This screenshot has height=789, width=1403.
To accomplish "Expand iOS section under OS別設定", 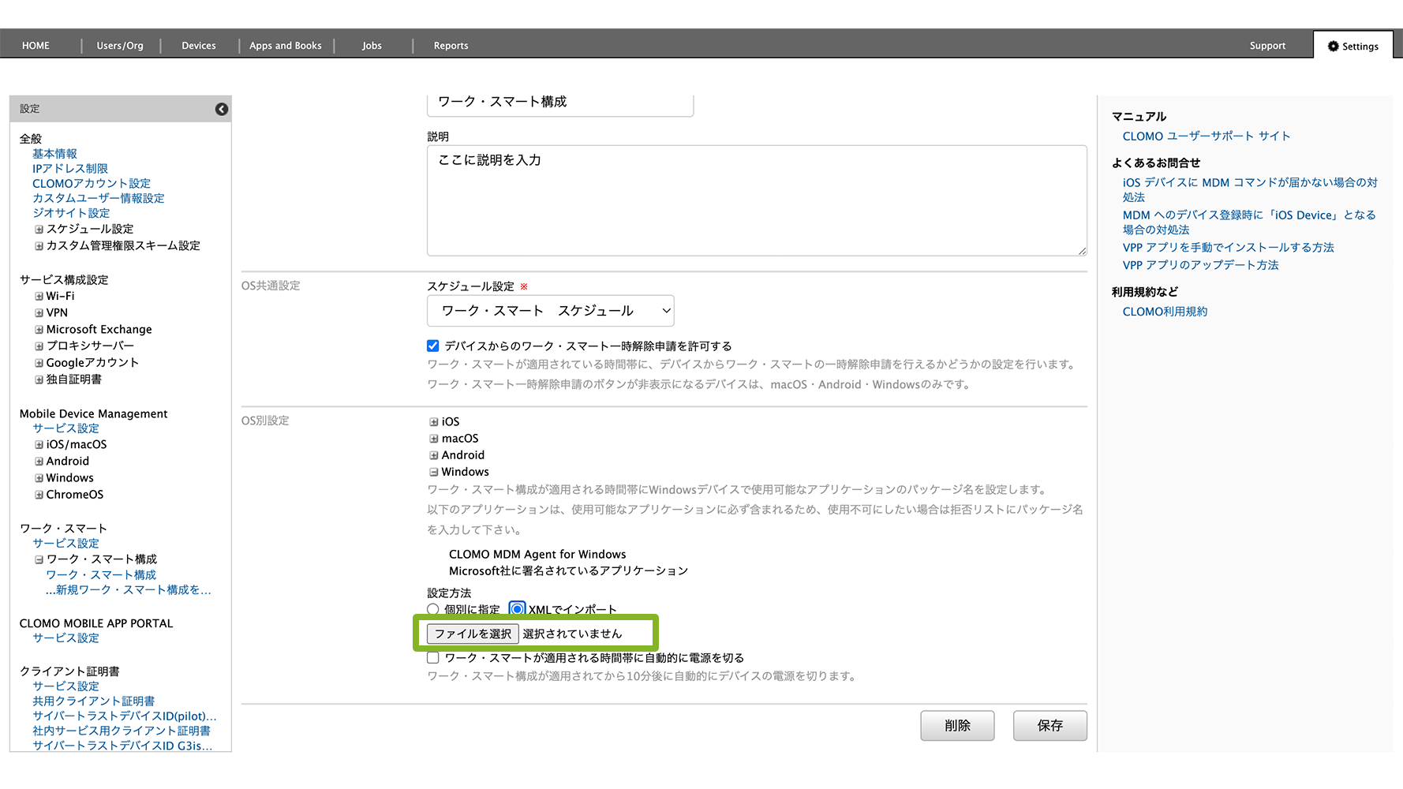I will 433,422.
